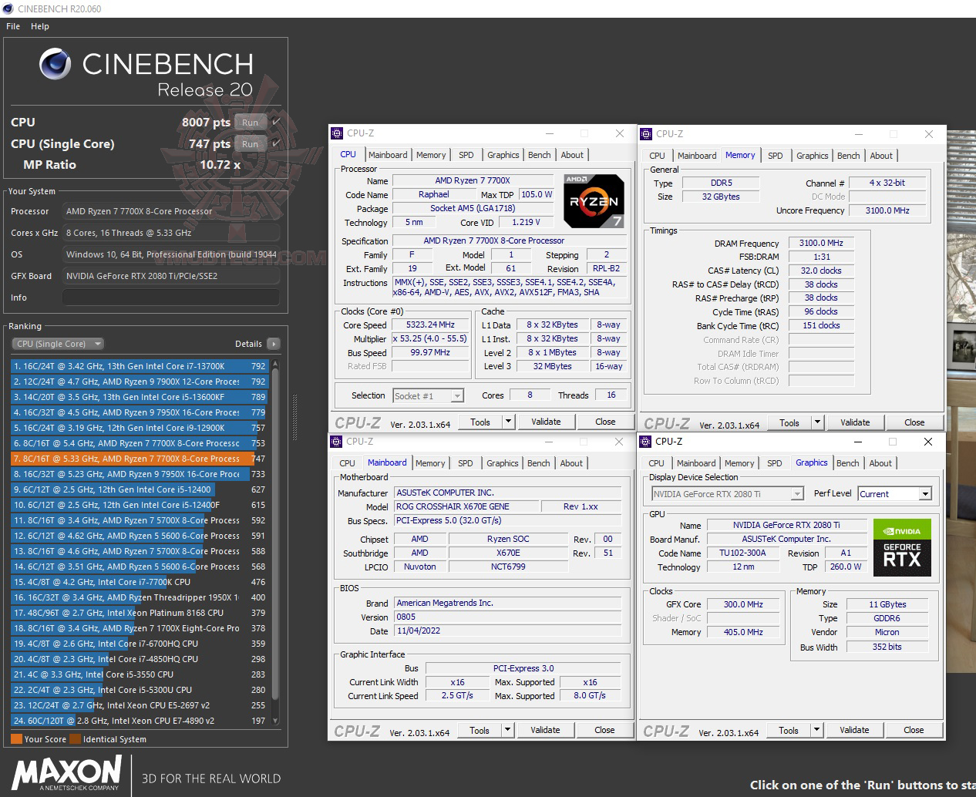Click the MAXON logo at bottom left
The image size is (976, 797).
pyautogui.click(x=66, y=773)
